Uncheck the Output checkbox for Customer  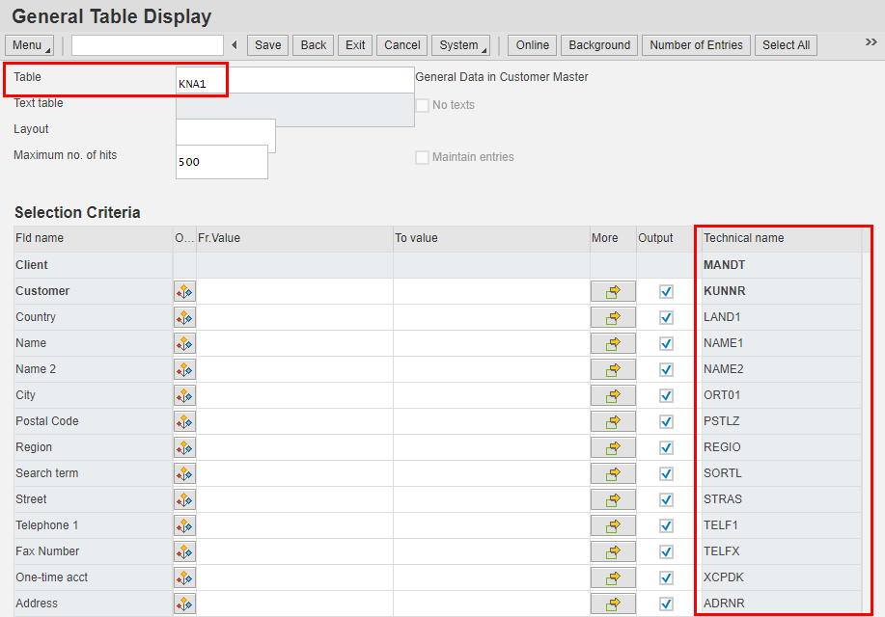[x=666, y=291]
